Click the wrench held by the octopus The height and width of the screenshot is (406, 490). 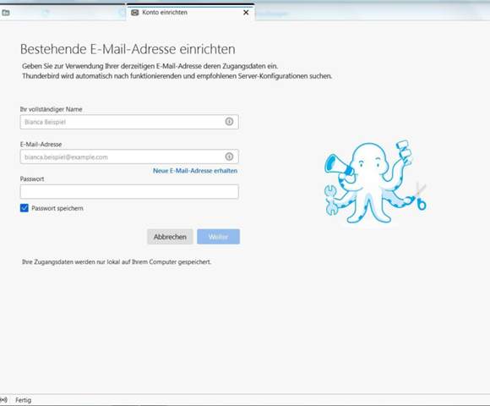pyautogui.click(x=330, y=200)
